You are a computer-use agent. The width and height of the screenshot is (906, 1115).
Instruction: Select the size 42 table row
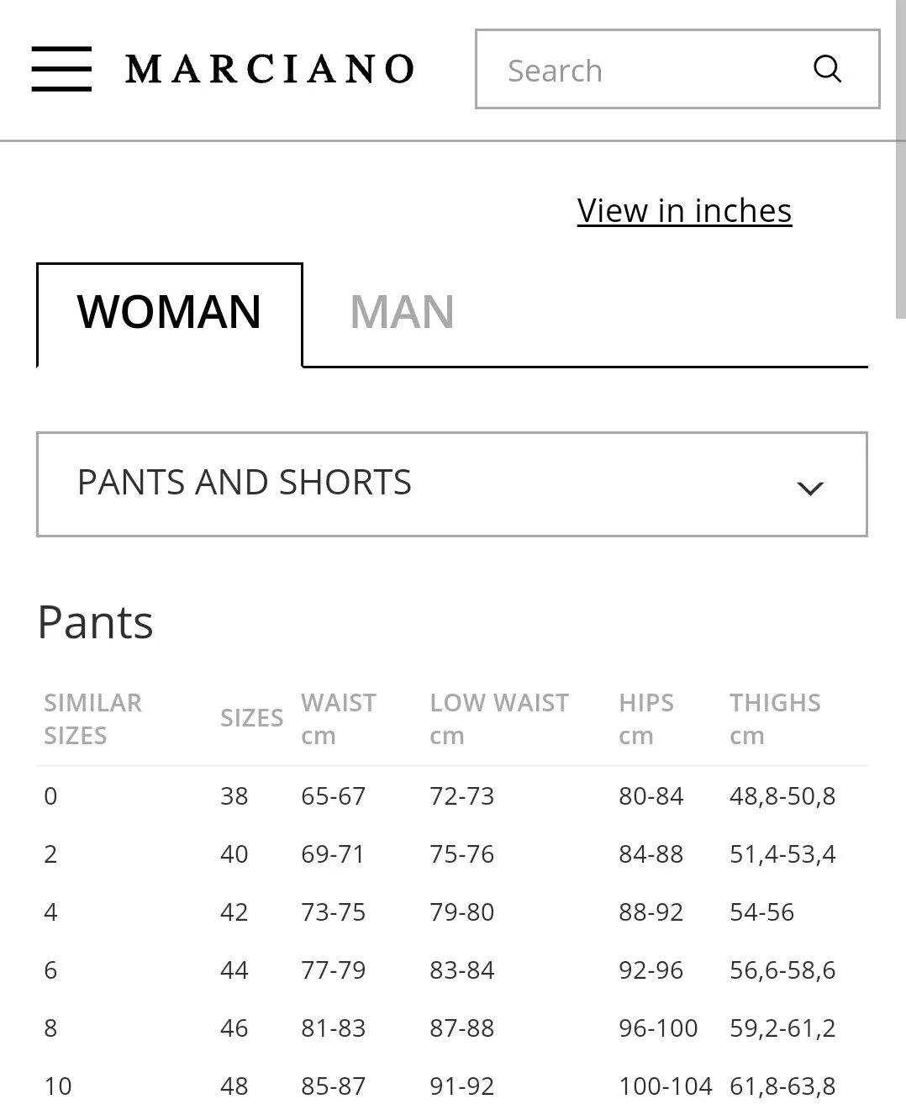[x=452, y=912]
